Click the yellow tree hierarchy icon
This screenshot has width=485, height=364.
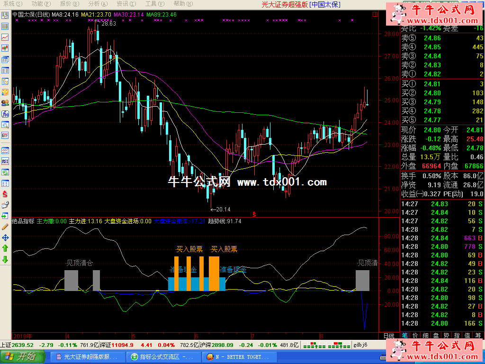click(5, 82)
